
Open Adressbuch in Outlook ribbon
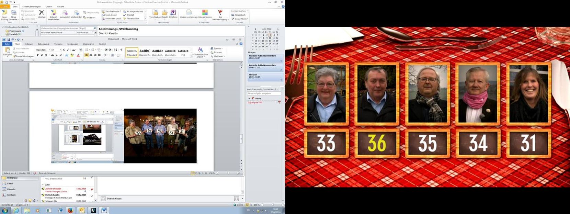(x=239, y=15)
